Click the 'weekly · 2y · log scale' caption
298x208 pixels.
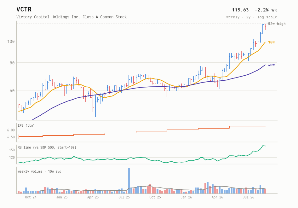click(x=252, y=17)
